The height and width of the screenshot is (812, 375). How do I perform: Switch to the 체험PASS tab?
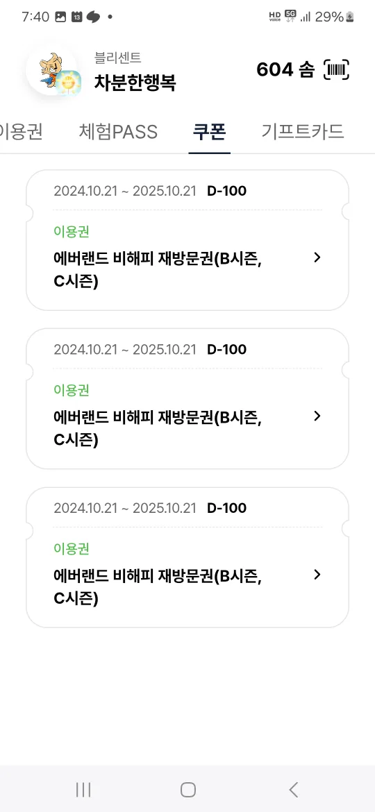(118, 132)
